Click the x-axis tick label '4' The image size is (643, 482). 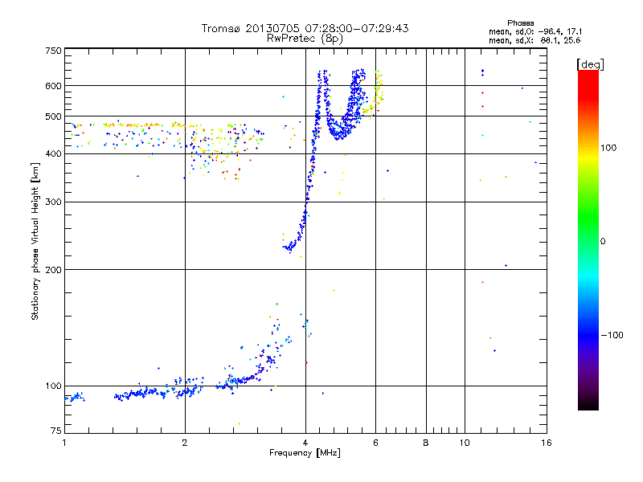(305, 443)
